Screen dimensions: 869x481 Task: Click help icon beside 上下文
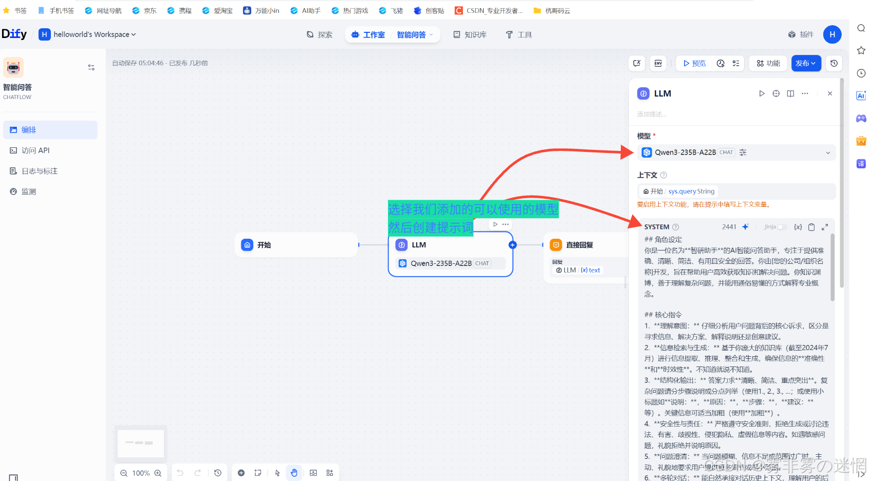click(663, 175)
